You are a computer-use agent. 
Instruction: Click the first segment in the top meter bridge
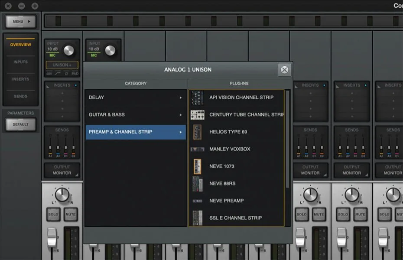click(x=58, y=21)
